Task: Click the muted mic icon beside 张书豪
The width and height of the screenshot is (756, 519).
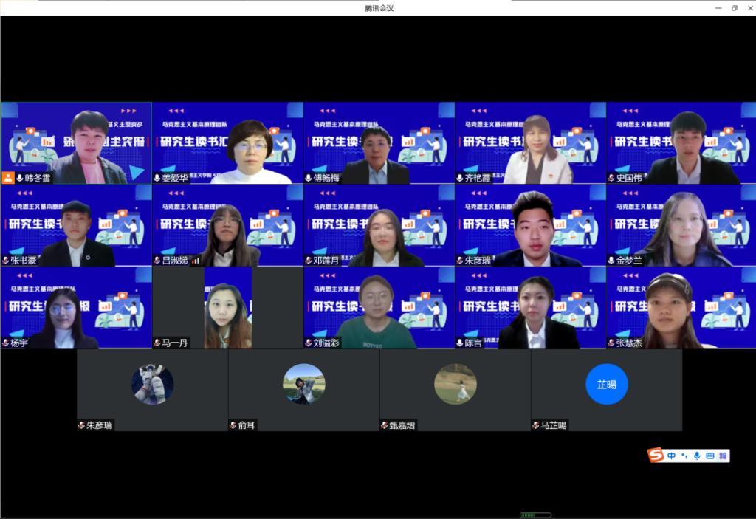Action: [x=6, y=261]
